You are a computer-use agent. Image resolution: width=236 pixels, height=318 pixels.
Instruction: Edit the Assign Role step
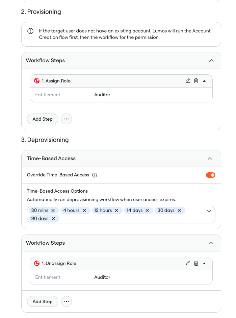click(188, 81)
